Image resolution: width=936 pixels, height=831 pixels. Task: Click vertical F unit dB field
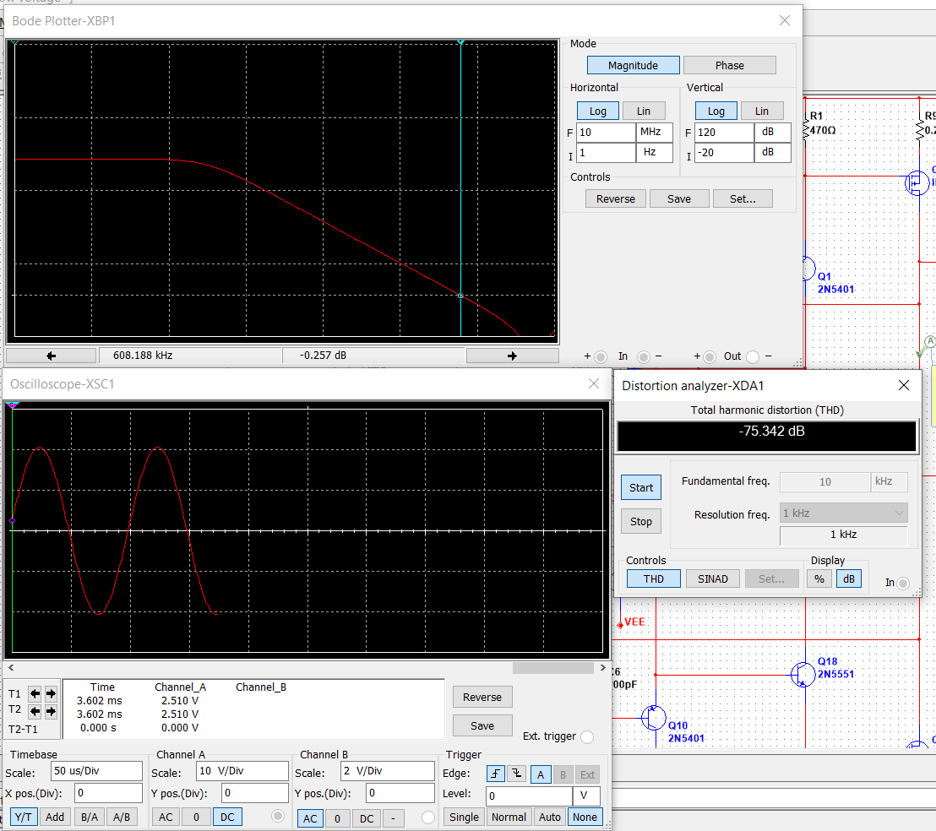[x=772, y=132]
